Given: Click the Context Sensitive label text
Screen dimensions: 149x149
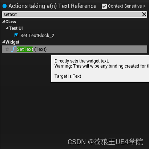Looking at the screenshot, I should (125, 6).
